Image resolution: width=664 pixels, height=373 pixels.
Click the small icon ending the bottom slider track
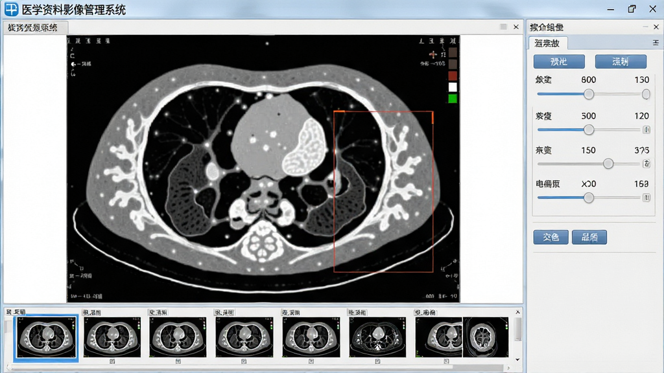click(x=646, y=198)
